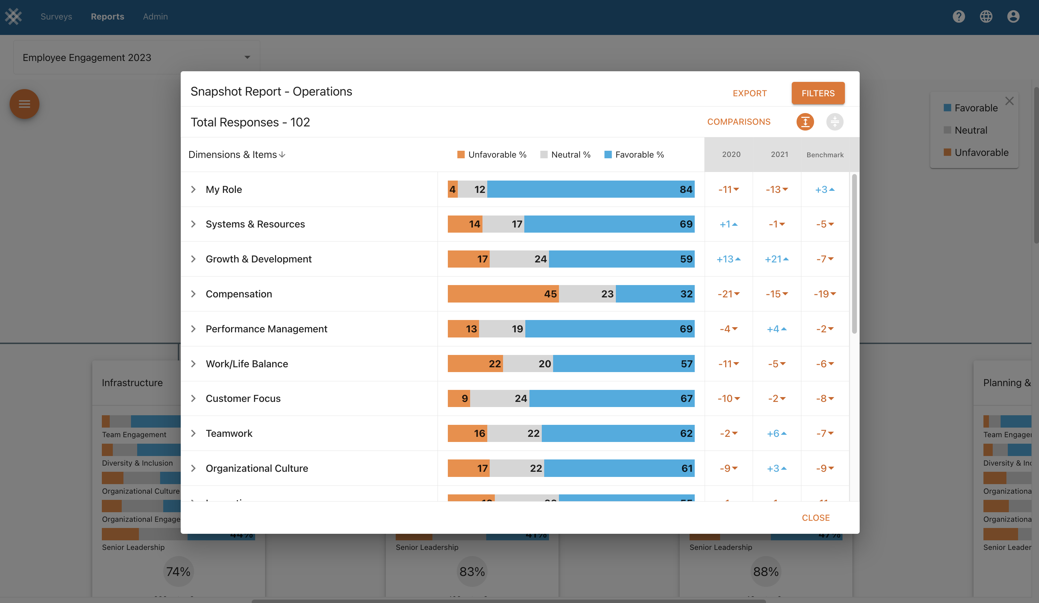Go to the Surveys menu
The height and width of the screenshot is (603, 1039).
56,16
